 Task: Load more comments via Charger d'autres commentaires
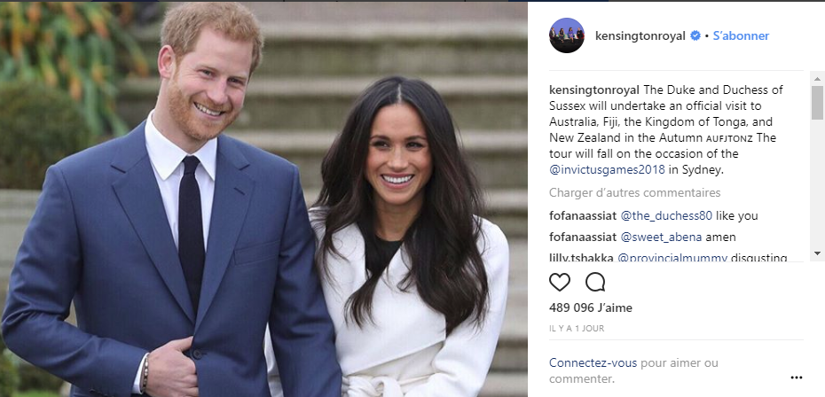(x=635, y=192)
